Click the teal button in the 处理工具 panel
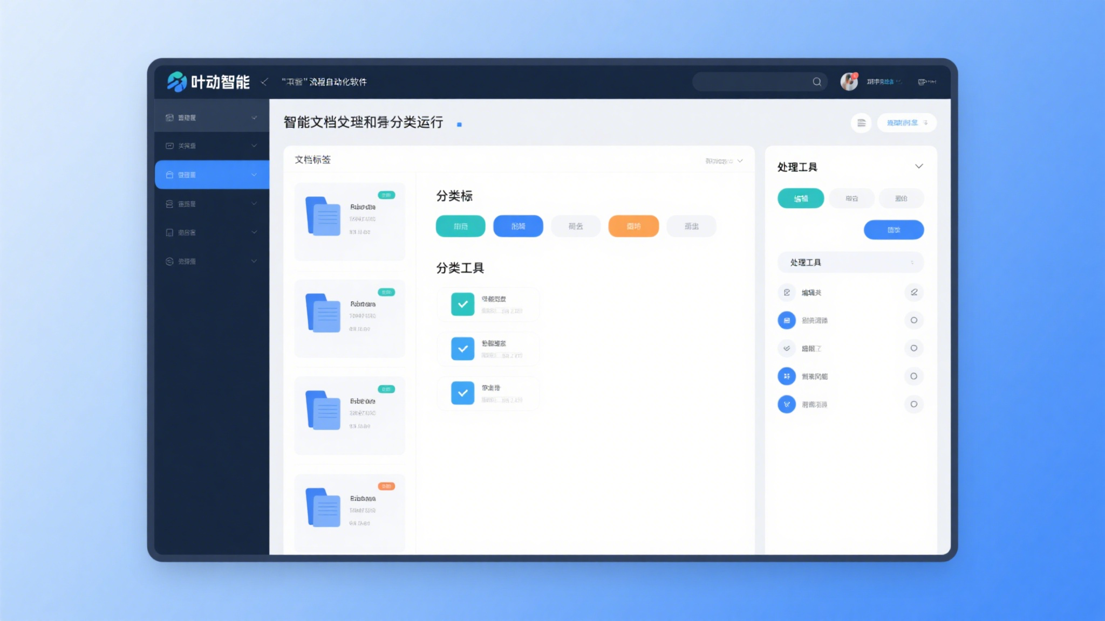1105x621 pixels. click(x=801, y=198)
